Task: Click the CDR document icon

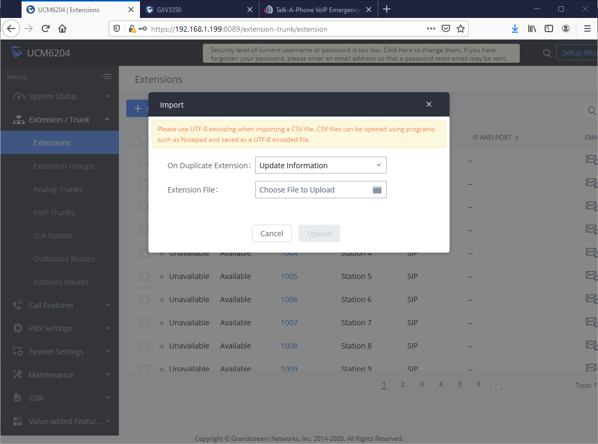Action: [17, 398]
